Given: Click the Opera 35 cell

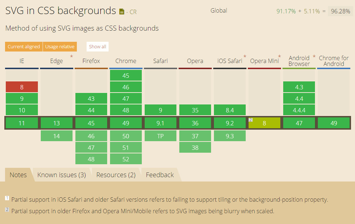Looking at the screenshot, I should click(x=195, y=110).
